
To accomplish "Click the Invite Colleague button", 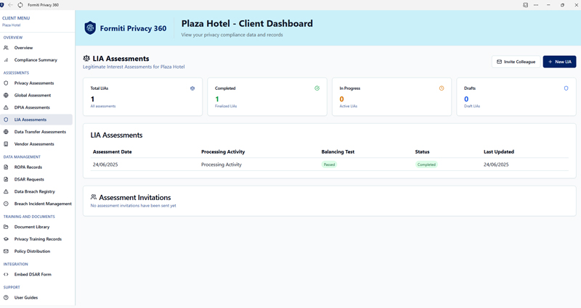I will click(516, 62).
